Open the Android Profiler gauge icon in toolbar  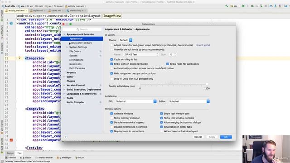[271, 6]
